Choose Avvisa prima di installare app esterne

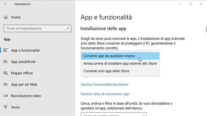[120, 63]
